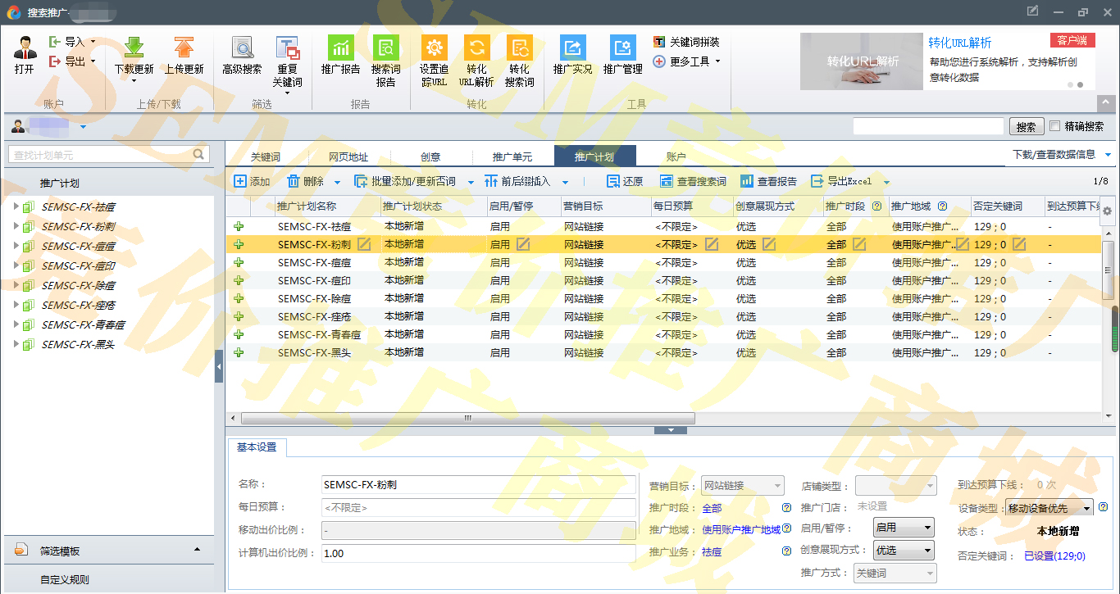Switch to the 推广单元 tab
This screenshot has height=594, width=1120.
pyautogui.click(x=512, y=157)
